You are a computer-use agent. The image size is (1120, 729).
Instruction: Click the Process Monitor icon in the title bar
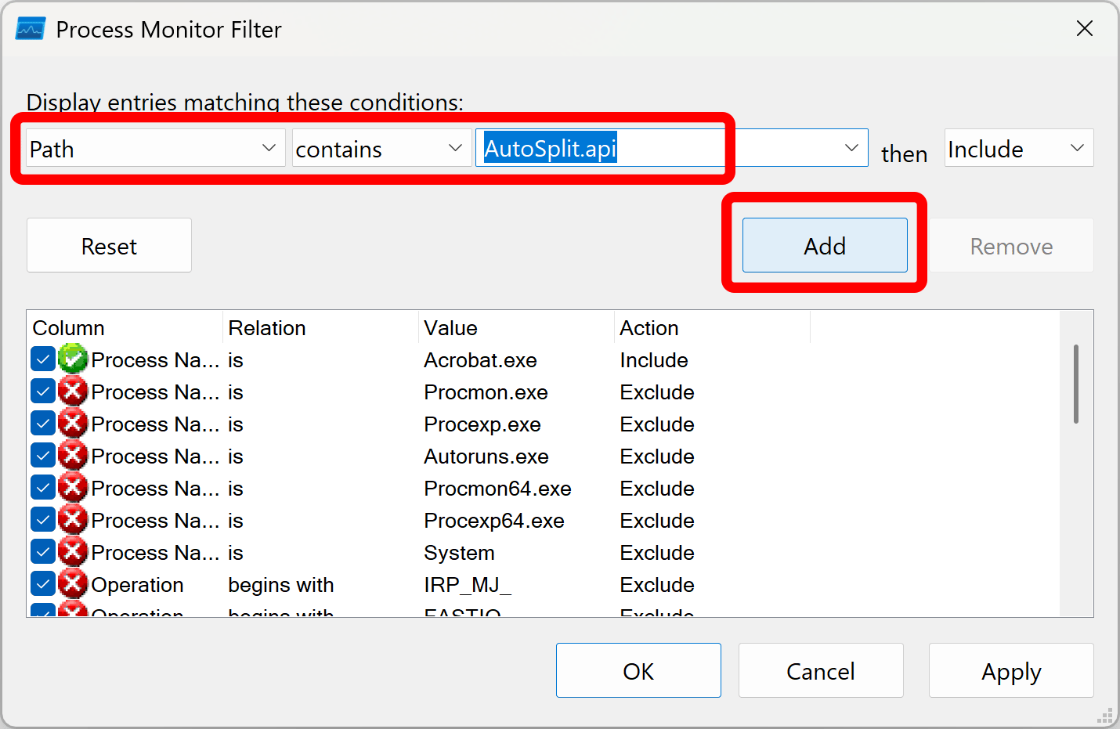[29, 28]
